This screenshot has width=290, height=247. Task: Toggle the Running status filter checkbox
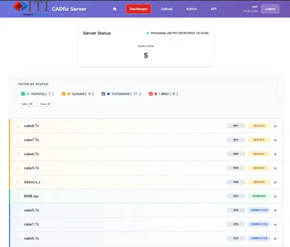coord(23,94)
